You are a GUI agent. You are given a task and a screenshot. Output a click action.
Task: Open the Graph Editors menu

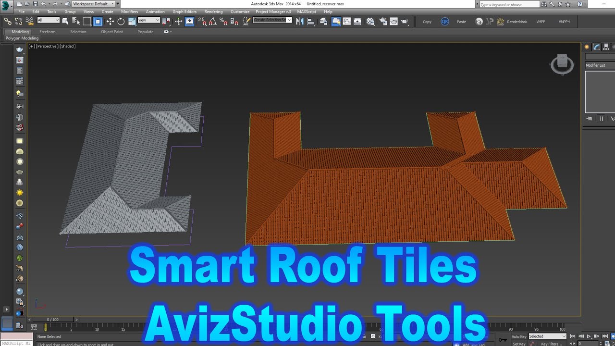click(184, 12)
